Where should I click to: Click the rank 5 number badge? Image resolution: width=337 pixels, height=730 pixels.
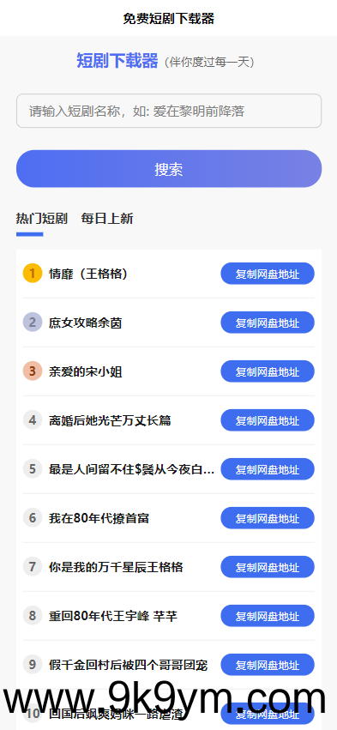click(33, 469)
